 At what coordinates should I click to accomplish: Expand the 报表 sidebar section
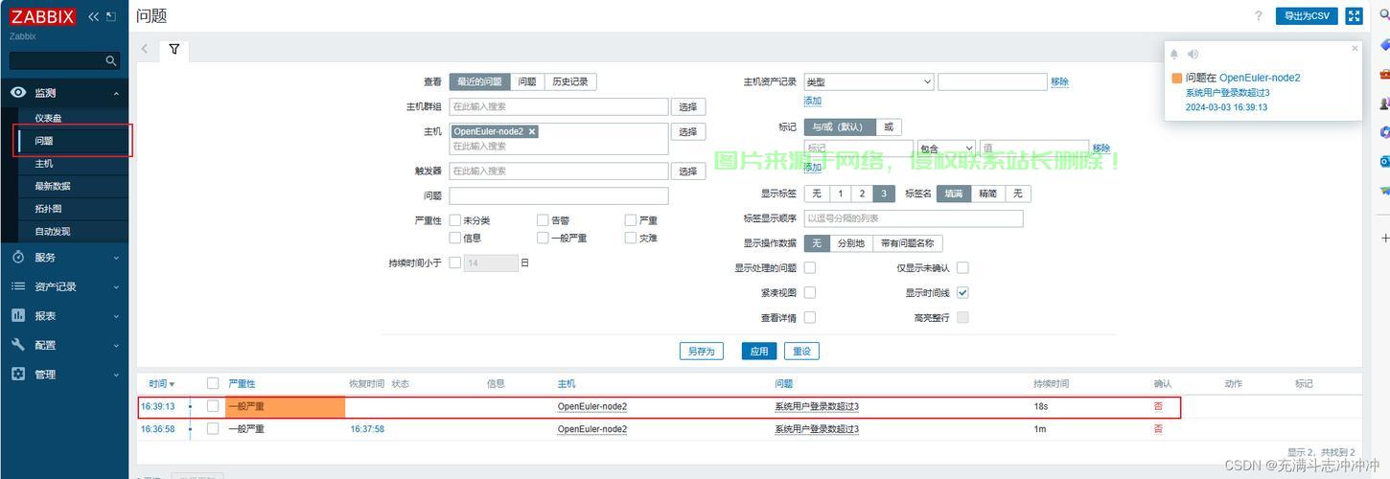click(x=116, y=316)
